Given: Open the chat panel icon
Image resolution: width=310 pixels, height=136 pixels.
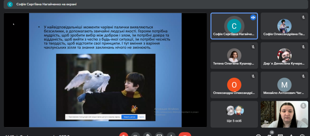Looking at the screenshot, I should coord(280,135).
